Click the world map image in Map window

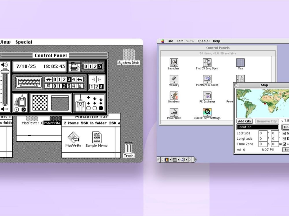point(263,104)
